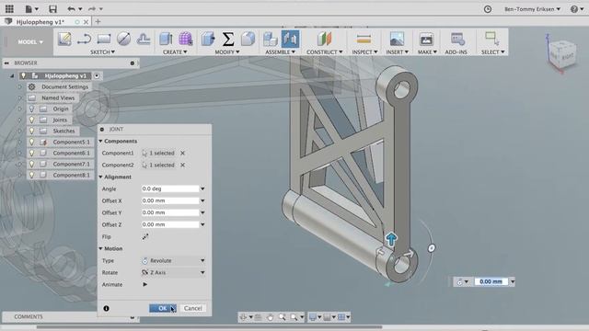The image size is (589, 331).
Task: Open the SKETCH menu
Action: pos(102,51)
